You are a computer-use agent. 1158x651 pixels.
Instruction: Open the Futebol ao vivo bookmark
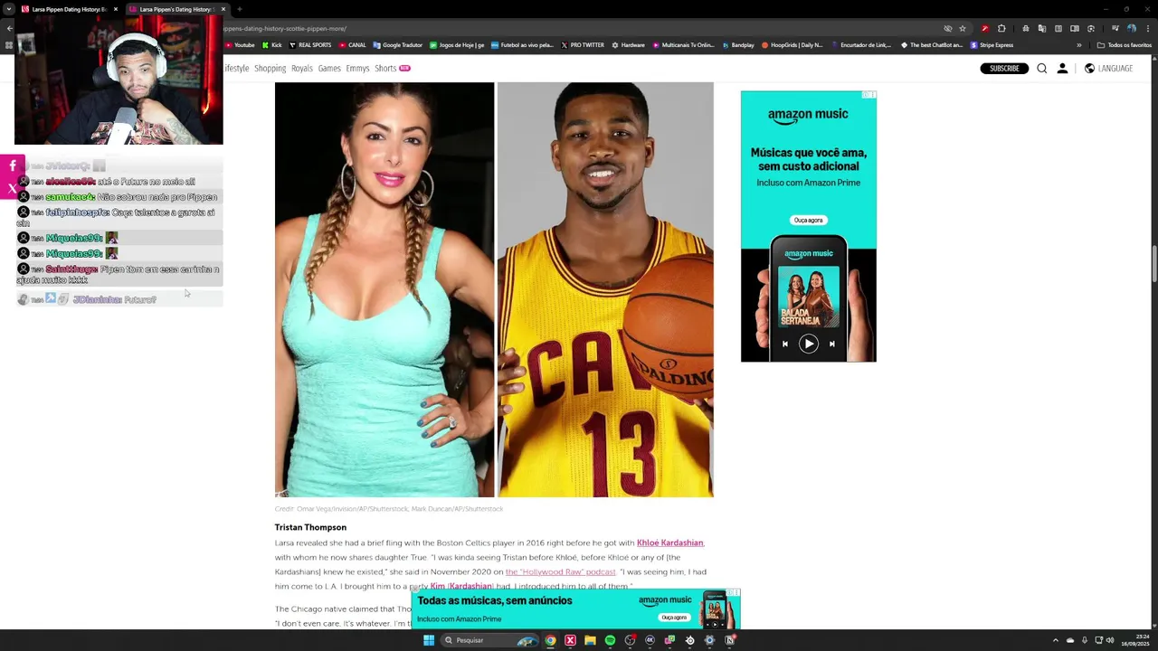pos(522,45)
